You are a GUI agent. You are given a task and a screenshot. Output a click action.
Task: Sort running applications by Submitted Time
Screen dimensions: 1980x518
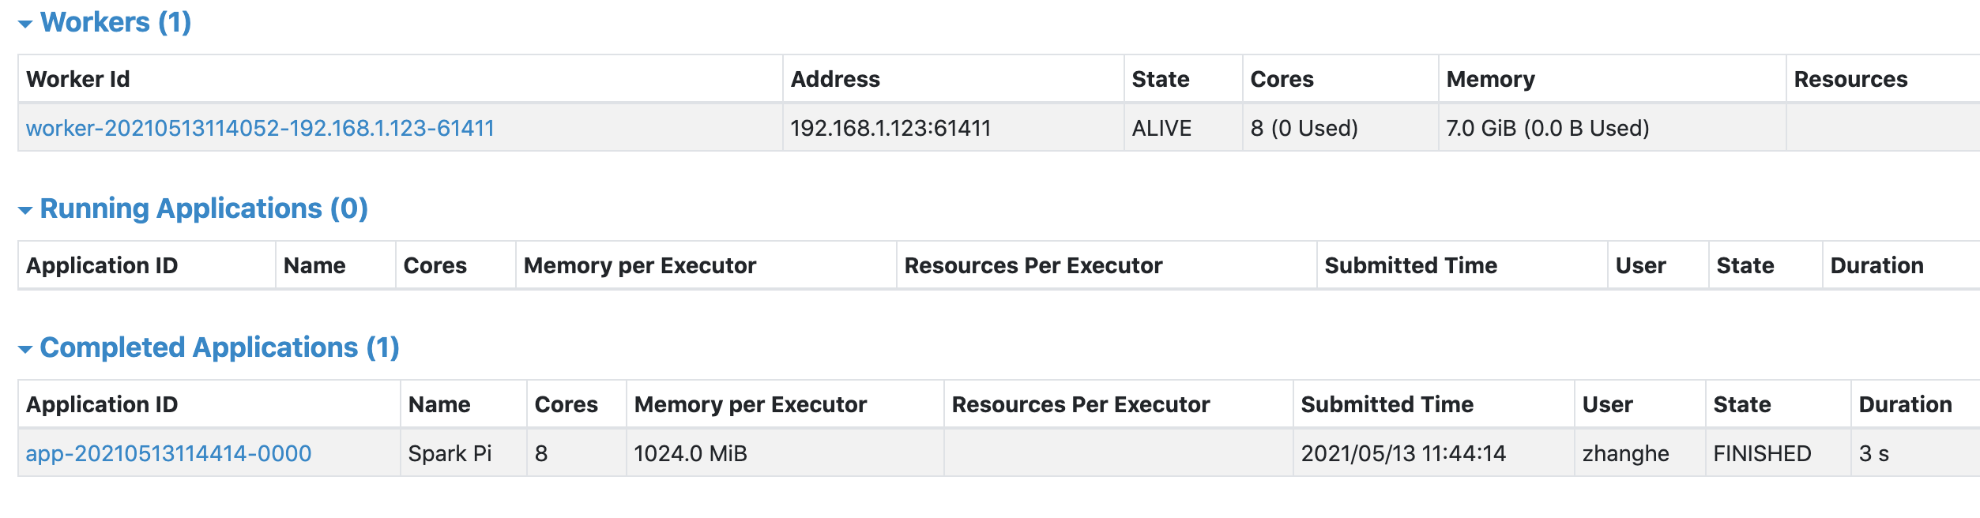1410,265
